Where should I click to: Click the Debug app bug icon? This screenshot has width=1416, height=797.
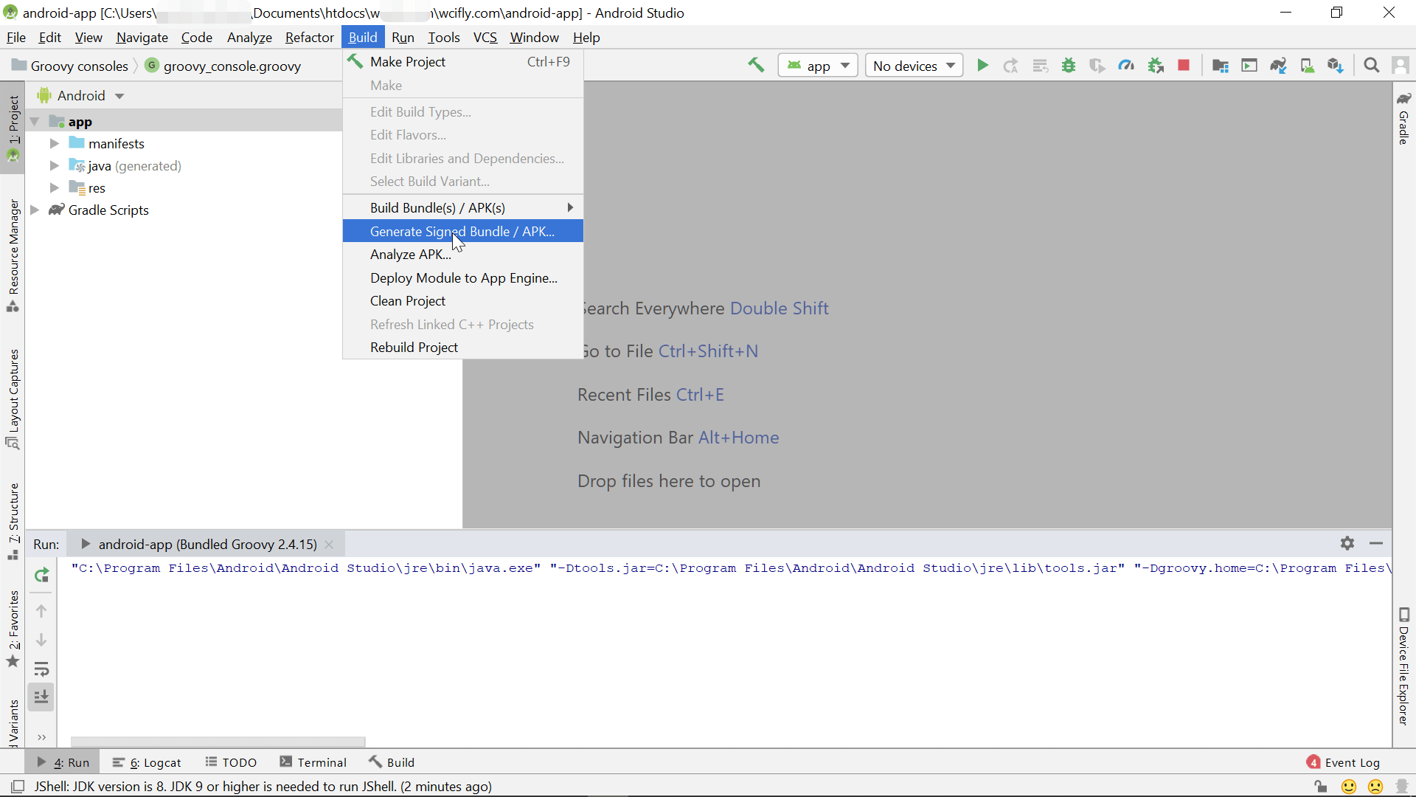point(1069,66)
